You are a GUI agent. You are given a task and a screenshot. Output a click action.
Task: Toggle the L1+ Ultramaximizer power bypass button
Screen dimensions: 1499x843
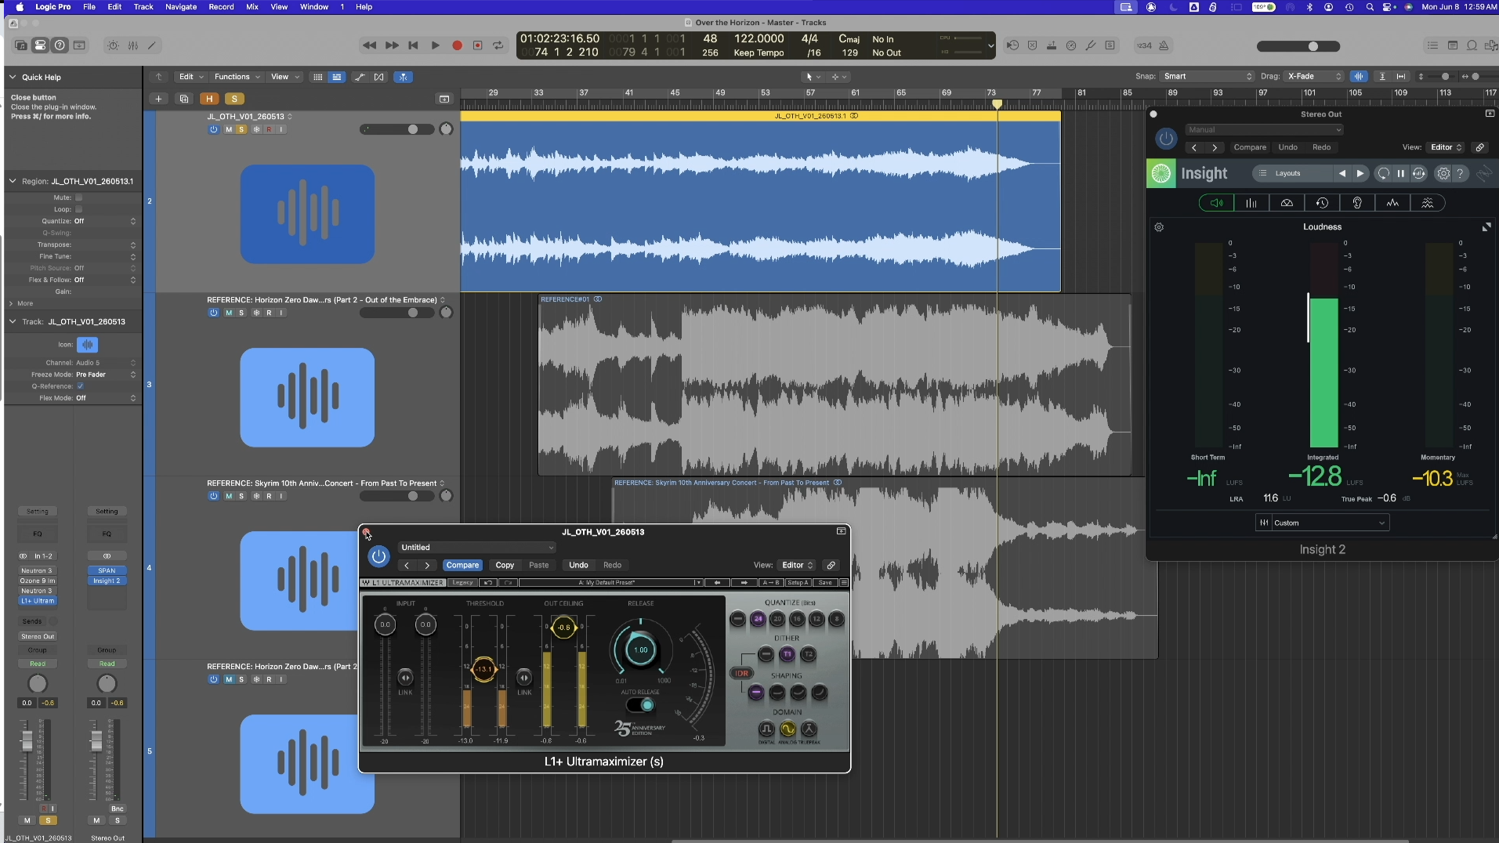tap(378, 556)
